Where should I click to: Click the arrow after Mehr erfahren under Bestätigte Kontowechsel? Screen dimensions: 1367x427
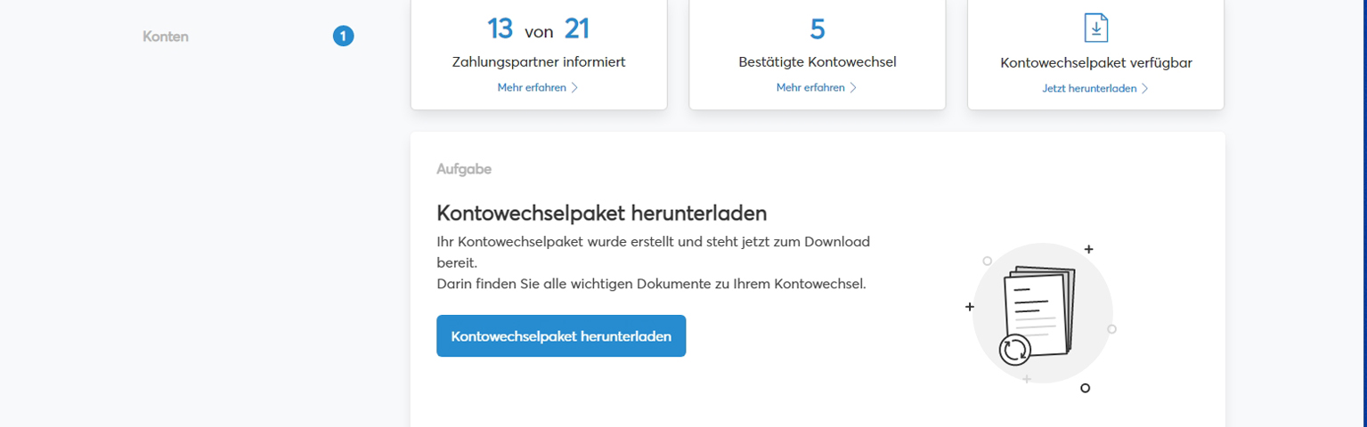tap(853, 88)
